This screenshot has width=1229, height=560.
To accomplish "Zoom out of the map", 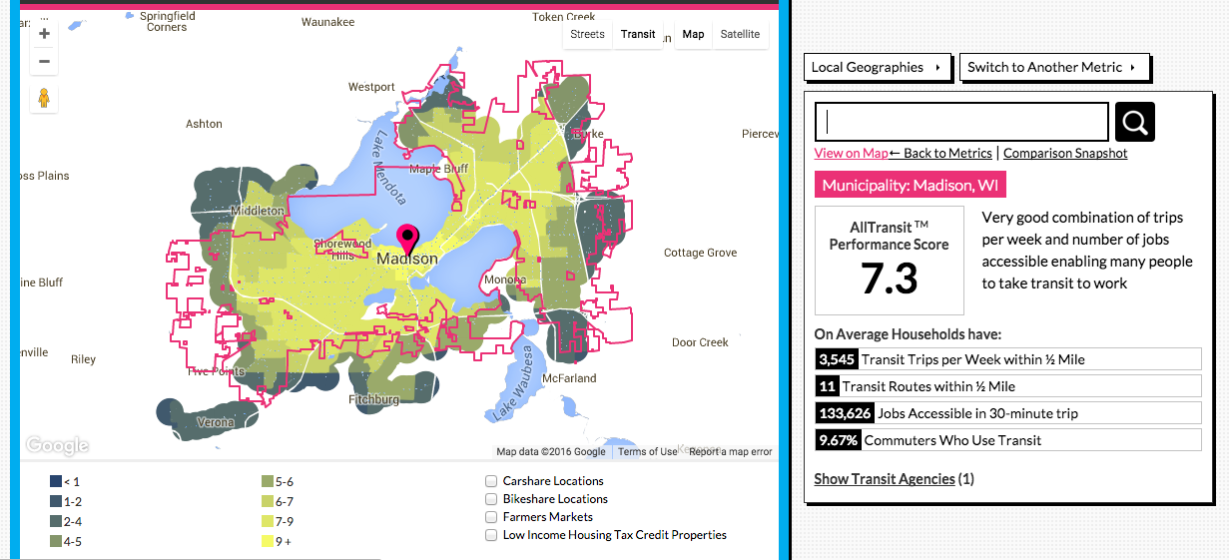I will [x=44, y=62].
